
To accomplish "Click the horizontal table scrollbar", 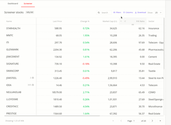I will pos(52,116).
